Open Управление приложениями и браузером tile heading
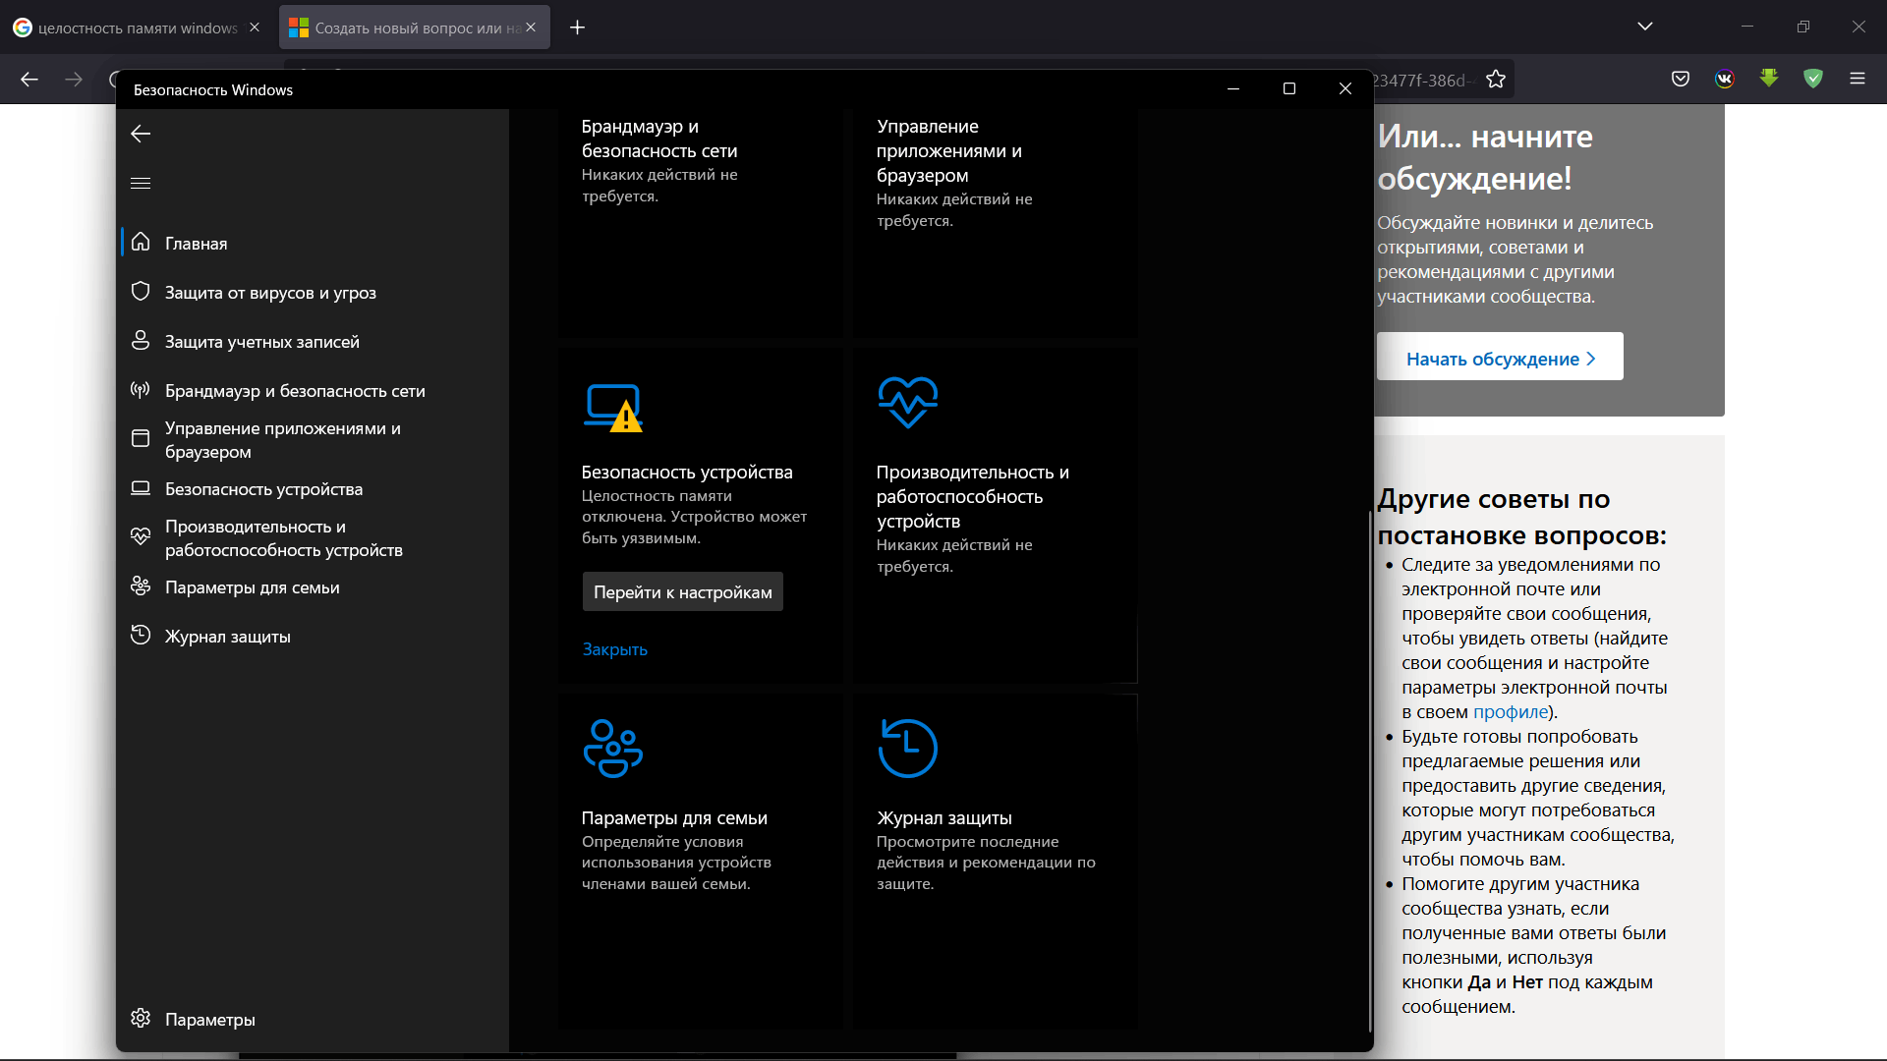Viewport: 1887px width, 1061px height. [x=949, y=150]
